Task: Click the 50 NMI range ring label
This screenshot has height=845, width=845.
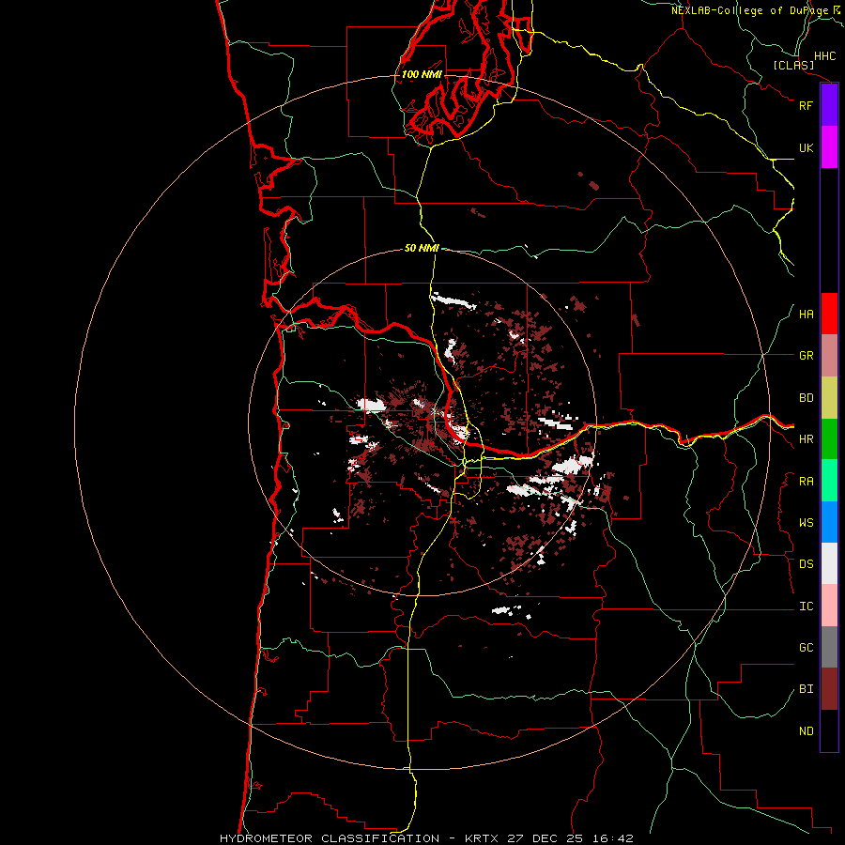Action: pos(422,249)
